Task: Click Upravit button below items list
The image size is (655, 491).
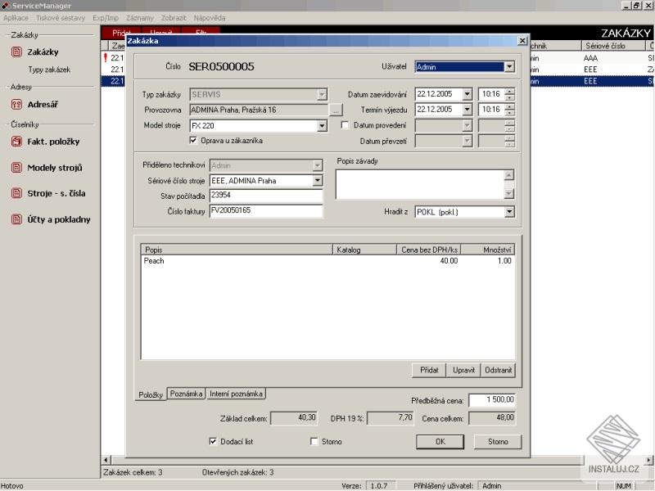Action: (463, 371)
